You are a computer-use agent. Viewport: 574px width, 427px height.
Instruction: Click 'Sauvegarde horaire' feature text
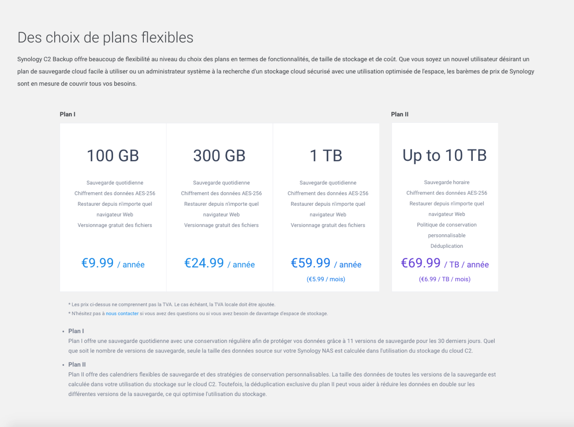pyautogui.click(x=447, y=182)
